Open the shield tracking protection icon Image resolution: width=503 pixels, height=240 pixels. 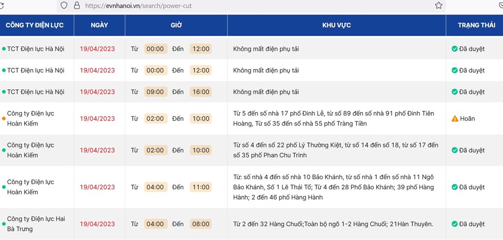(x=64, y=5)
